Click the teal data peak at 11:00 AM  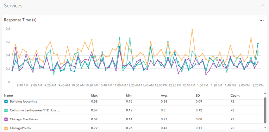click(119, 37)
